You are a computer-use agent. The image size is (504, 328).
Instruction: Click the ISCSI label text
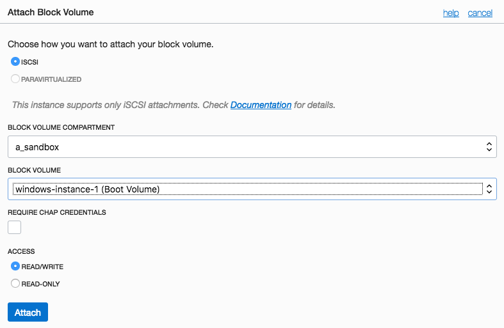29,62
